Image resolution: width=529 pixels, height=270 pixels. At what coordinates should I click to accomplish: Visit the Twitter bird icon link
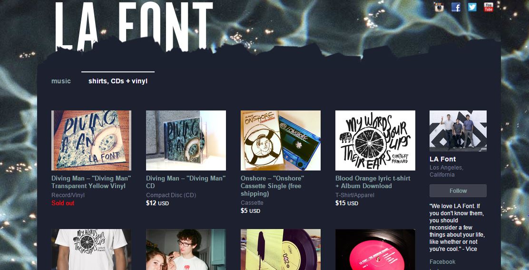tap(472, 7)
